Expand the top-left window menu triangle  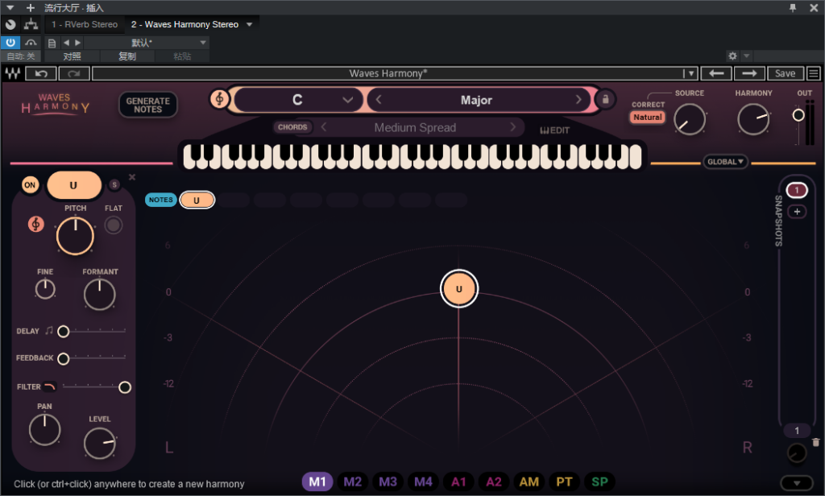tap(10, 8)
